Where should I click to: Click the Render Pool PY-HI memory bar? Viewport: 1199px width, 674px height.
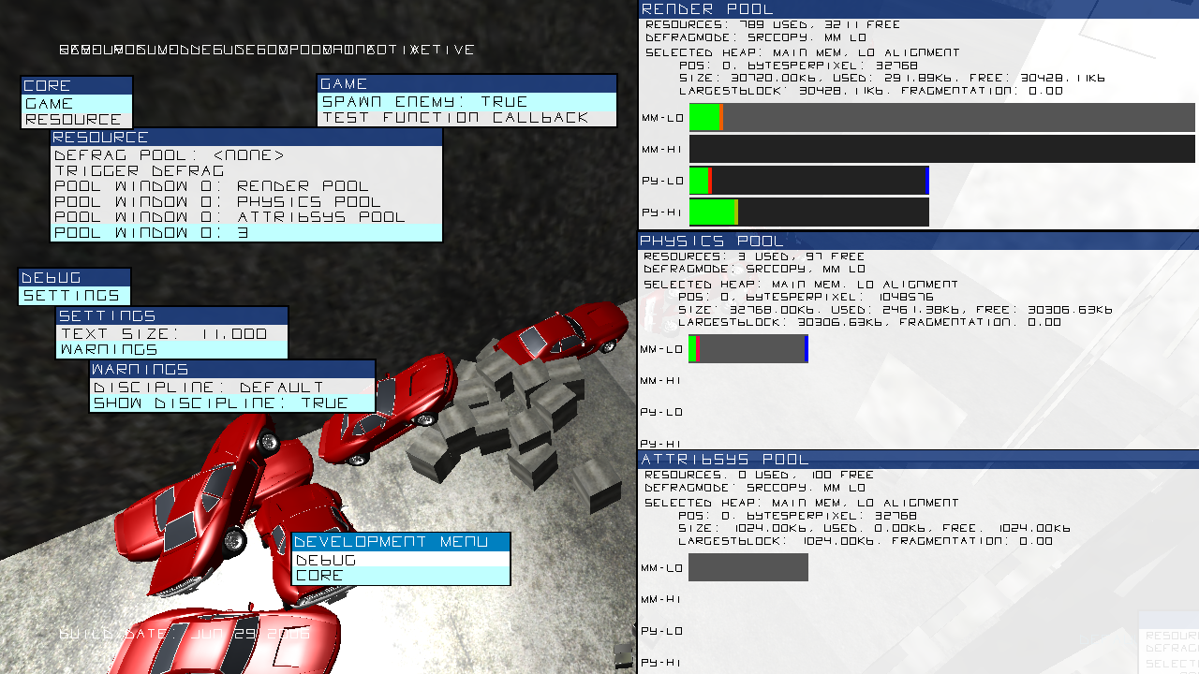coord(809,212)
